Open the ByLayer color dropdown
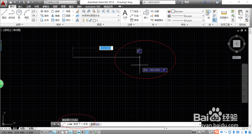Image resolution: width=252 pixels, height=134 pixels. 187,11
